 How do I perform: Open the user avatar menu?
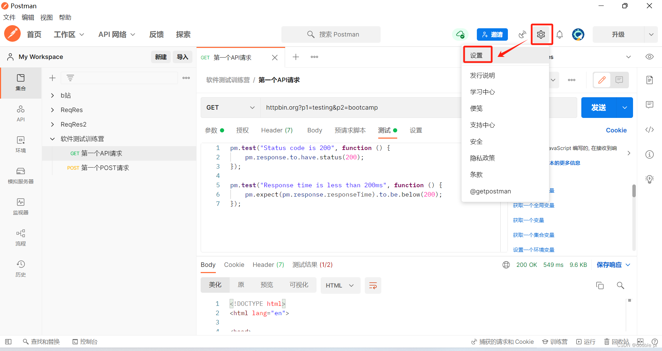tap(578, 34)
